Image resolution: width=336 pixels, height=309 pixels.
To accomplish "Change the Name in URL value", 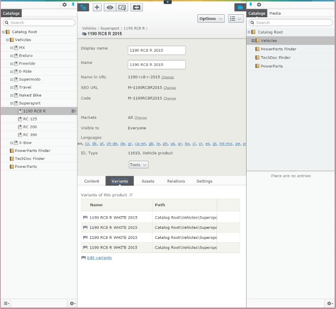I will [x=168, y=77].
